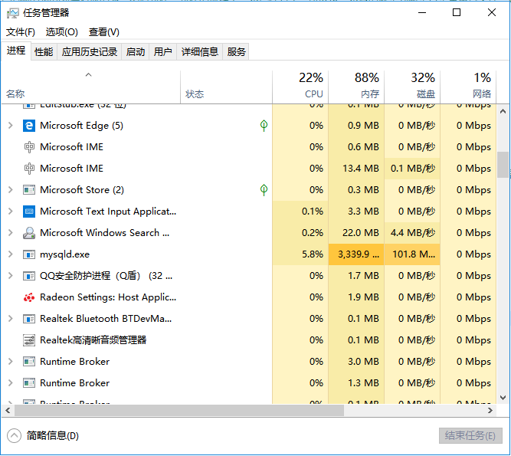
Task: Click the Microsoft Text Input Application icon
Action: coord(29,212)
